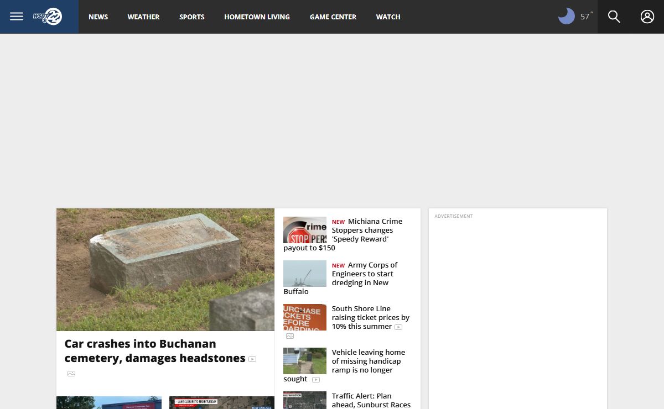Open Traffic Alert Sunburst Races article
Screen dimensions: 664x409
tap(371, 400)
